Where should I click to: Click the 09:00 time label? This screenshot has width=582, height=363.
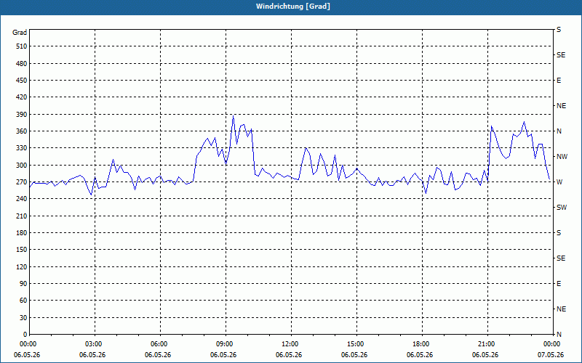226,344
